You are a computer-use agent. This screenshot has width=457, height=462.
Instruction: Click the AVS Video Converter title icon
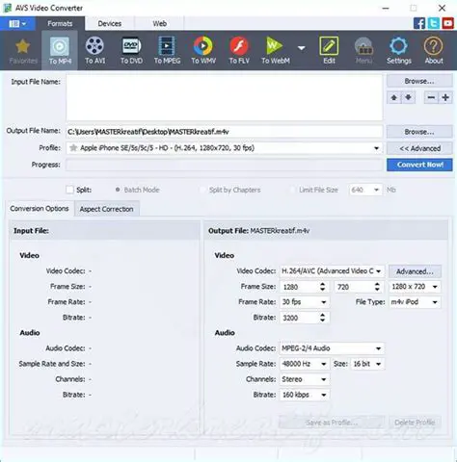[x=7, y=8]
